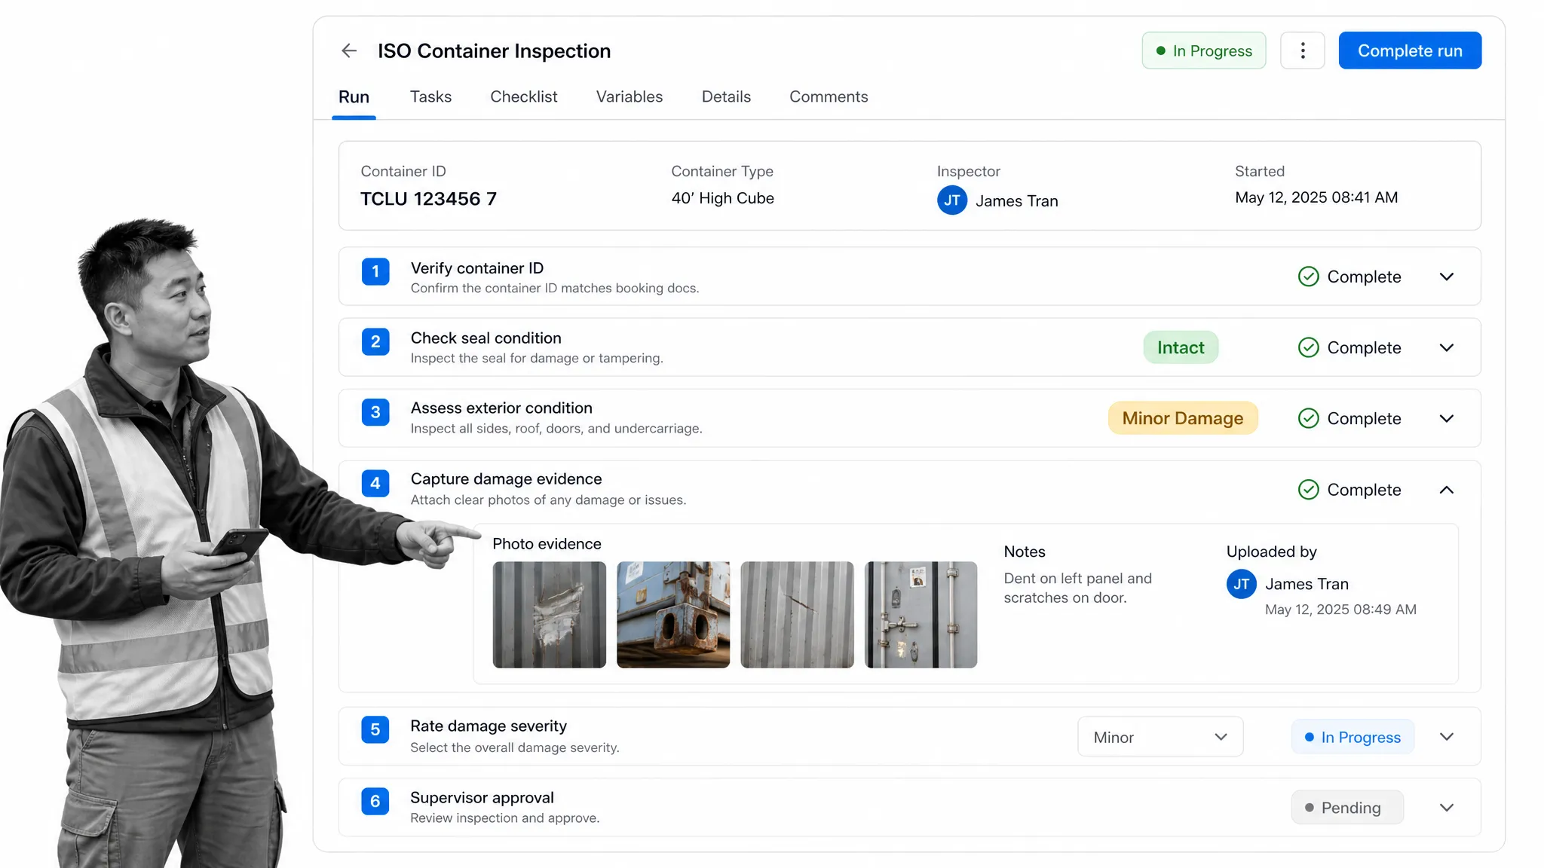Click the Complete run button

1410,50
